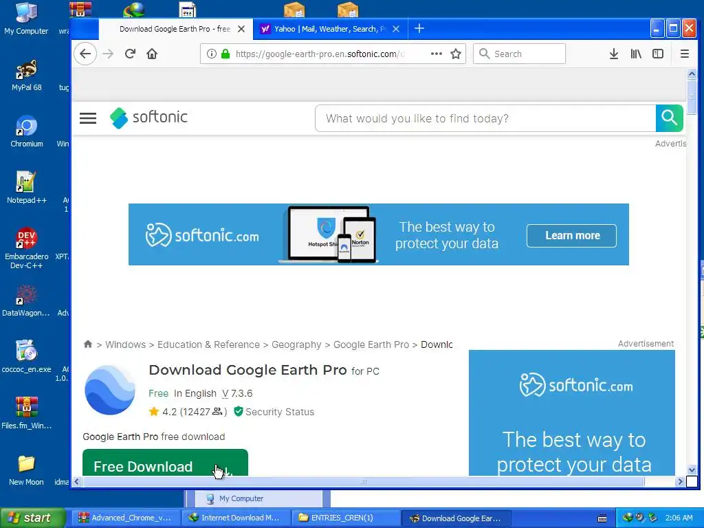Open DataWagon desktop shortcut
This screenshot has height=528, width=704.
pyautogui.click(x=26, y=300)
